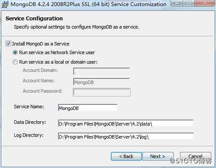Toggle Install MongoD as a Service checkbox
The image size is (216, 168).
[8, 44]
